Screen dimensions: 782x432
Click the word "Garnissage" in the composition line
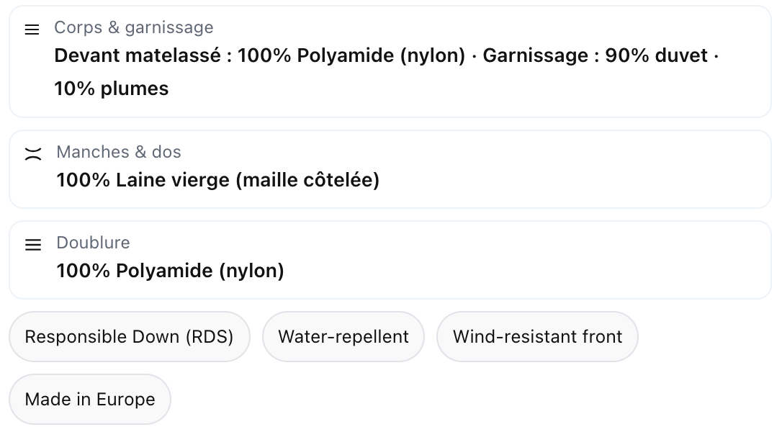(x=535, y=55)
